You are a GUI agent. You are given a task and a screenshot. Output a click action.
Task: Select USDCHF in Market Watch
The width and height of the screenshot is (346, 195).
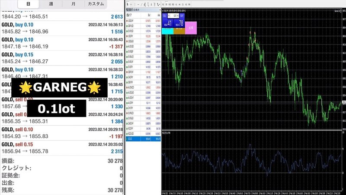pyautogui.click(x=143, y=21)
